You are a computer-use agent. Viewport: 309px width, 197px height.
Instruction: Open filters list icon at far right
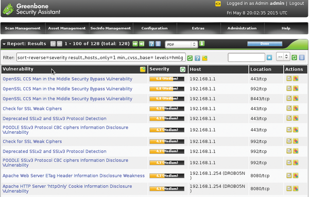(302, 58)
